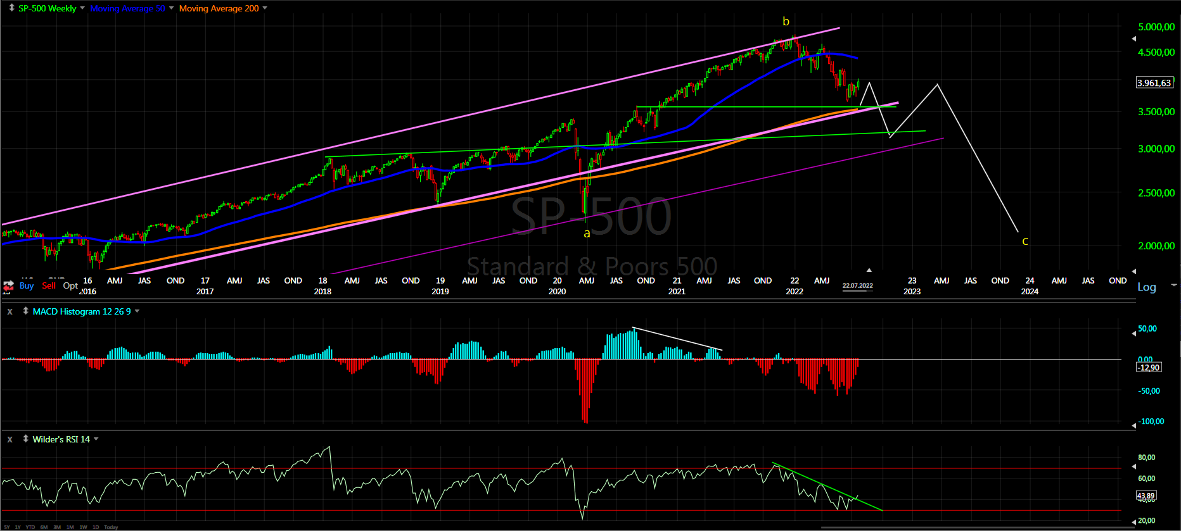The width and height of the screenshot is (1181, 531).
Task: Click the MACD panel lower axis arrow marker
Action: coord(1134,425)
